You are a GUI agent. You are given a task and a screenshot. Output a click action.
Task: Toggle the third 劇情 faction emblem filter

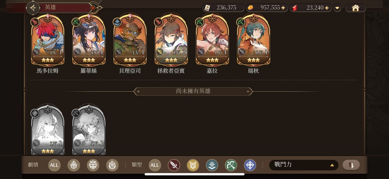point(112,165)
